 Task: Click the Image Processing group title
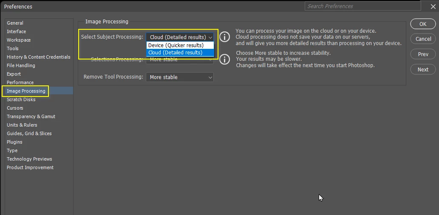coord(107,22)
